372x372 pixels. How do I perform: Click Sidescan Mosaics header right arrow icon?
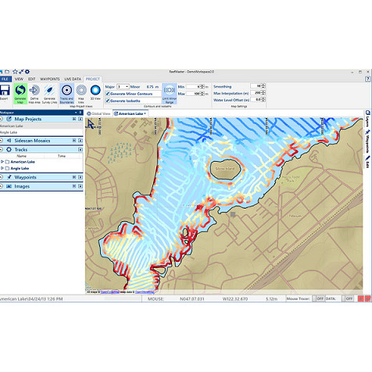(80, 141)
